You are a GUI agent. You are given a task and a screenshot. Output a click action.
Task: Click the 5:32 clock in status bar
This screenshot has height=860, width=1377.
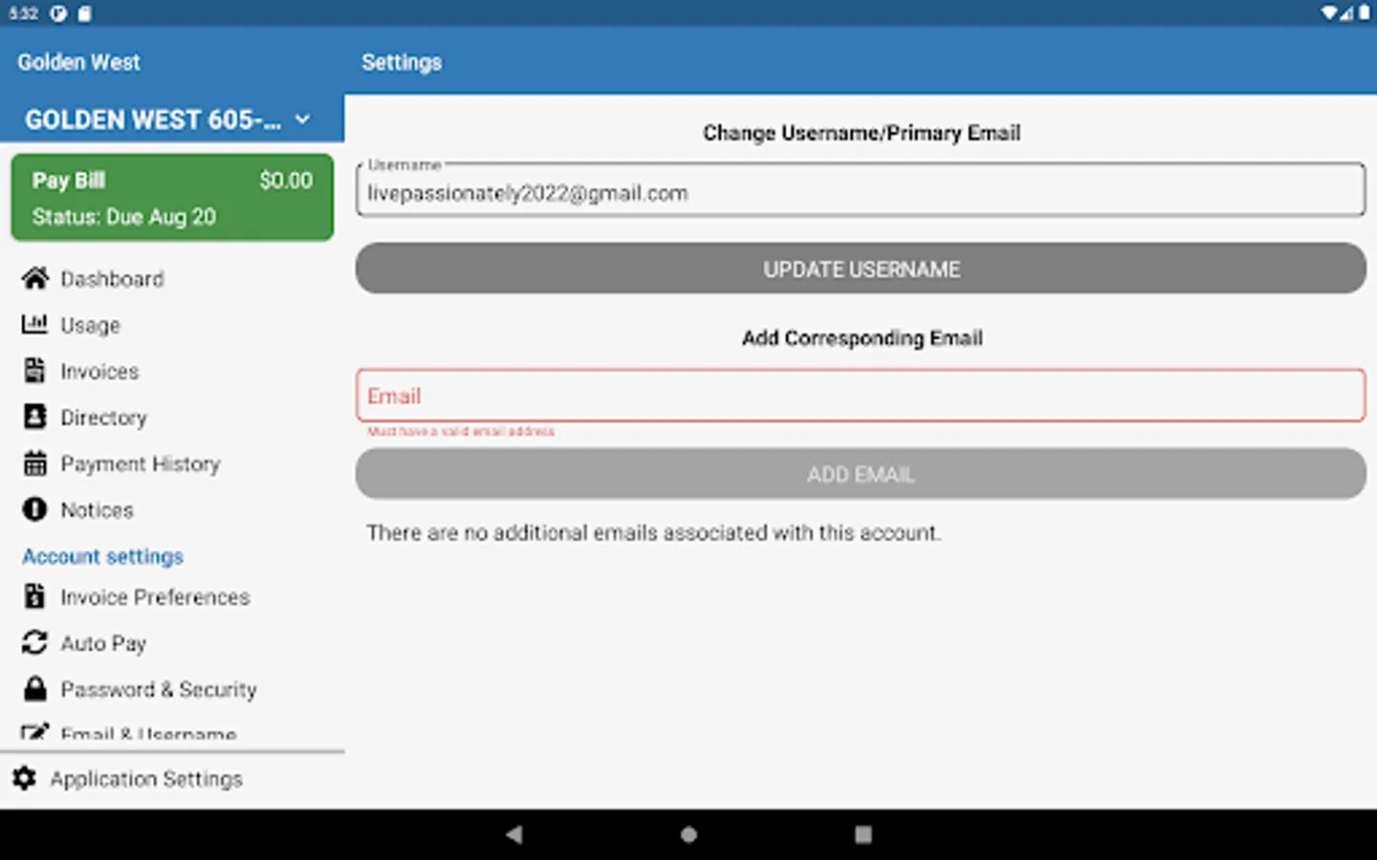(x=24, y=13)
